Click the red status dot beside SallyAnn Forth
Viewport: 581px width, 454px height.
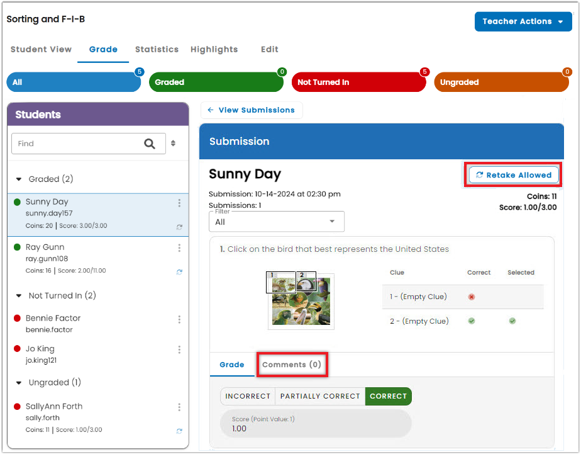tap(17, 407)
